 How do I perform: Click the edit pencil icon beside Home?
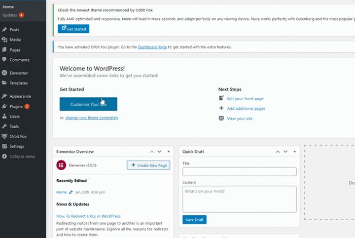71,192
